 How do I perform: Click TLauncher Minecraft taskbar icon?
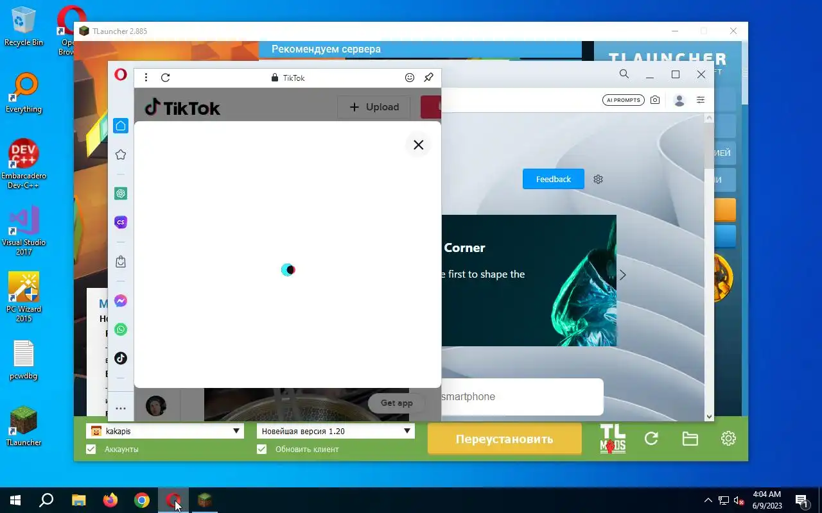(205, 500)
